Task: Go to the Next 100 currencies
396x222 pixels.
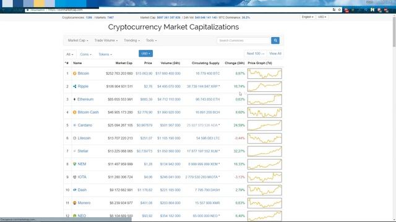Action: [x=256, y=54]
